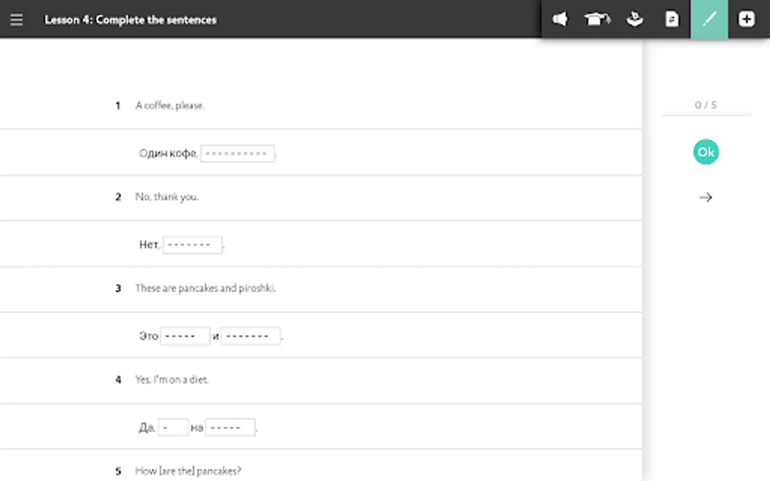Click the Lesson 4 title text
Image resolution: width=770 pixels, height=481 pixels.
pos(130,20)
